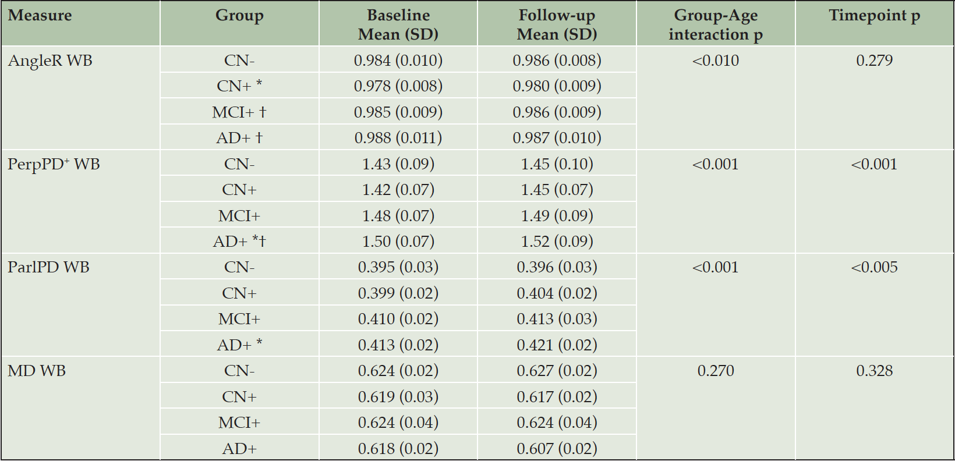This screenshot has height=461, width=955.
Task: Click the Follow-up Mean (SD) header
Action: pos(557,24)
